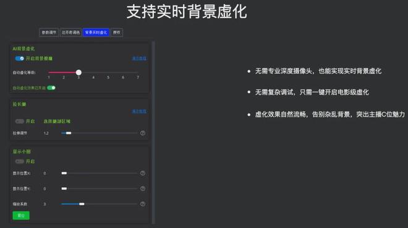Image resolution: width=408 pixels, height=228 pixels.
Task: Click the 缩放系数 slider handle
Action: (82, 204)
